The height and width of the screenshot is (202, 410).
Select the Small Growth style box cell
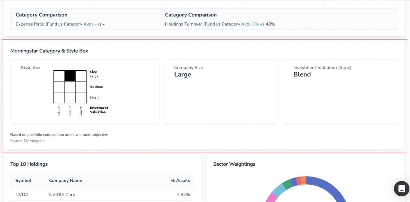click(81, 98)
